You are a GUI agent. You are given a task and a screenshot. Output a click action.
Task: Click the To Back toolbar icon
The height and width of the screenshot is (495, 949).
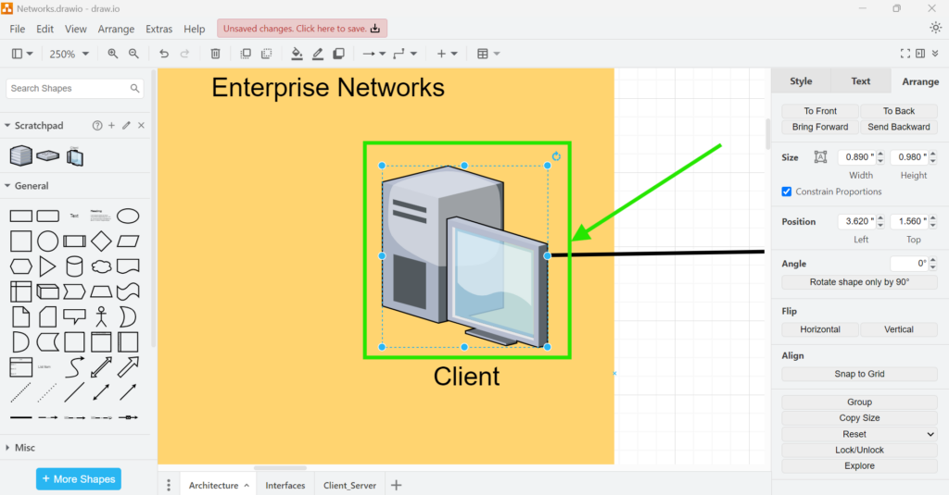266,54
